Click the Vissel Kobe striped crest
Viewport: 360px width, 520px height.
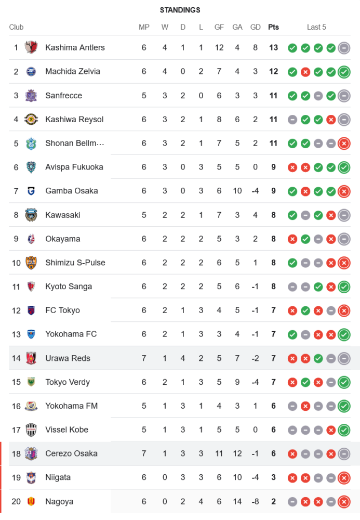click(31, 430)
